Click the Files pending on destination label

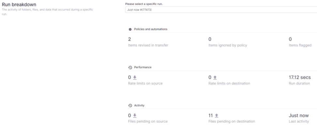click(x=232, y=121)
